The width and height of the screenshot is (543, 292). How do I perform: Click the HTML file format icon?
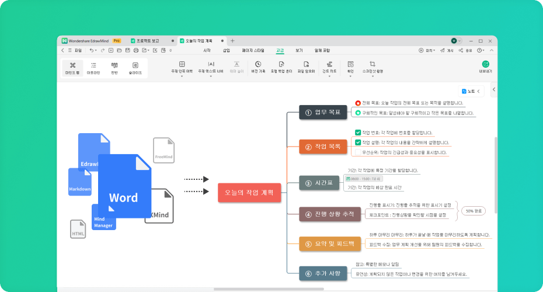[x=78, y=229]
